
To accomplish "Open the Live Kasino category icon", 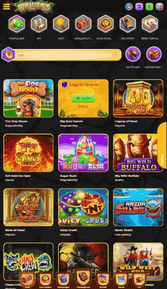I will point(105,24).
